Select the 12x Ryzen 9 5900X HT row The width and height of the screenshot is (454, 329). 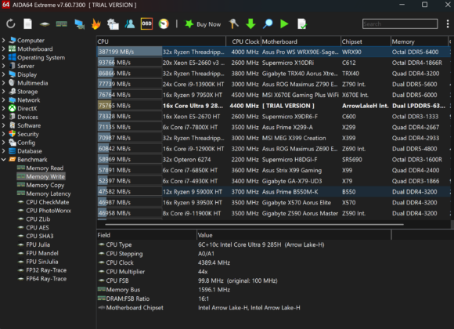pyautogui.click(x=273, y=192)
